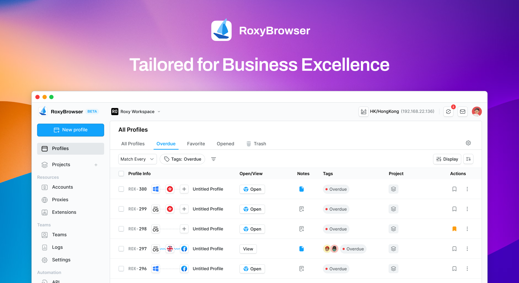Click the Hong Kong flag for ROX-300

pos(170,189)
